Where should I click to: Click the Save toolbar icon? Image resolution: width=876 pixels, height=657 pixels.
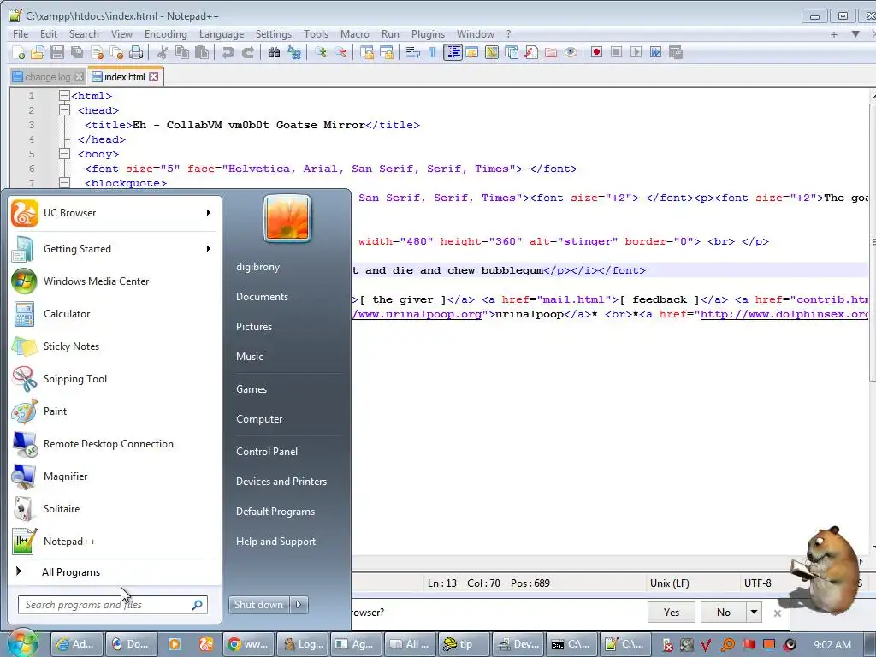[x=57, y=52]
